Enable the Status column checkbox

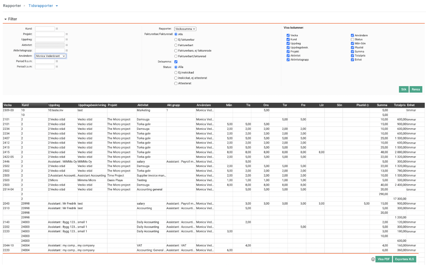click(352, 39)
